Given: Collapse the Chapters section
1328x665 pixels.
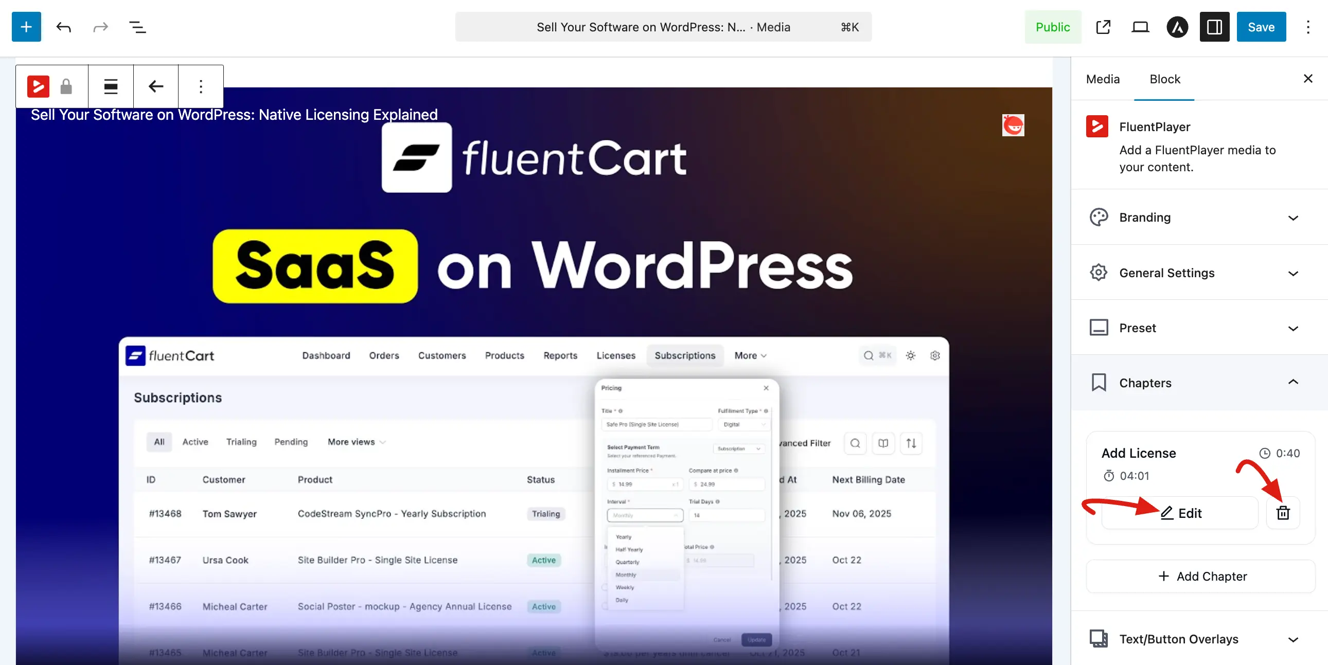Looking at the screenshot, I should pos(1199,383).
